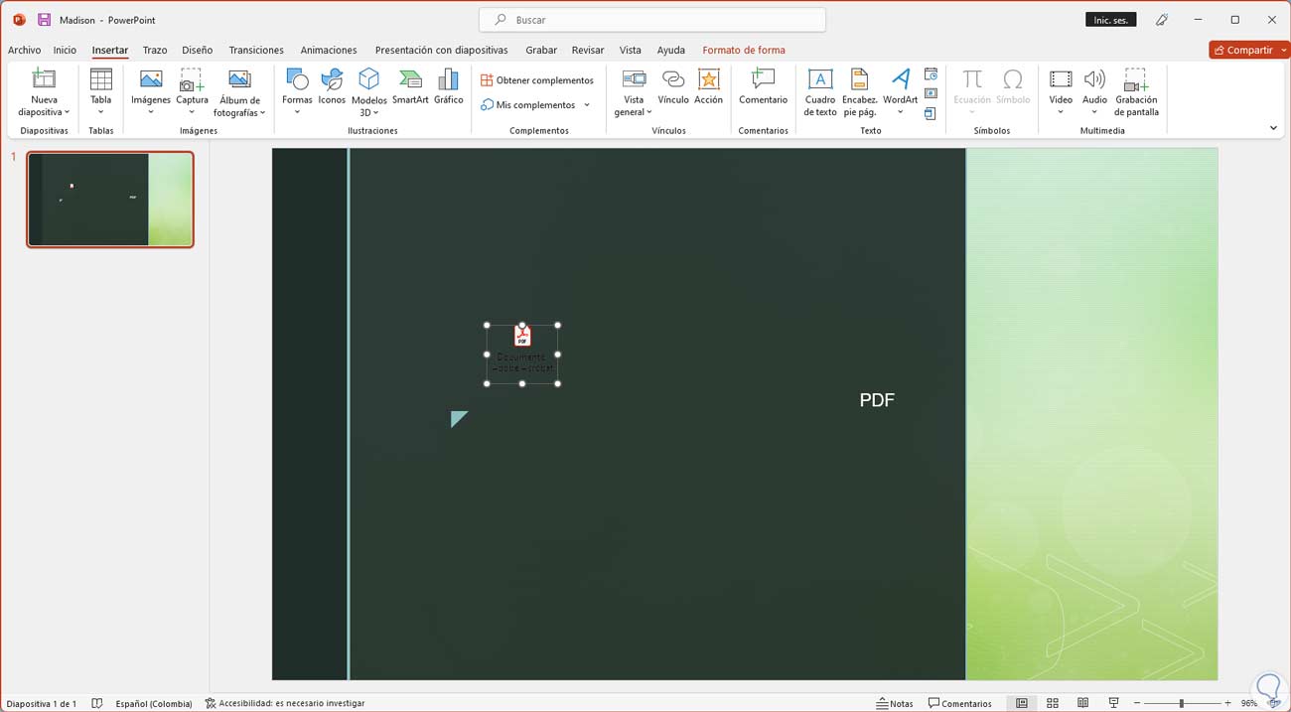Switch to normal view
The image size is (1291, 712).
point(1022,703)
